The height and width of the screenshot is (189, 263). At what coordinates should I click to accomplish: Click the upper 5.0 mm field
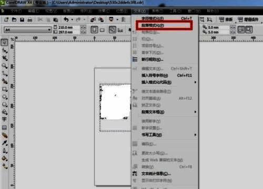pos(218,27)
